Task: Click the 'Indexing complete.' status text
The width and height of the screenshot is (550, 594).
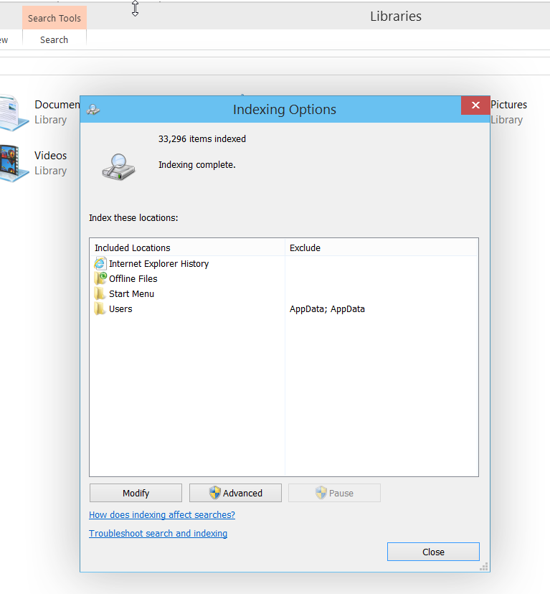Action: pos(197,165)
